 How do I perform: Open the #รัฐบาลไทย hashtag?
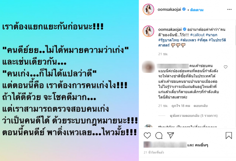(x=168, y=40)
